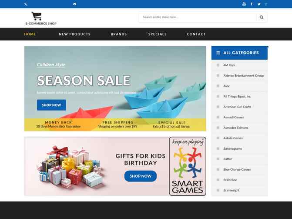Go to the Specials menu item
This screenshot has height=219, width=292.
pos(158,34)
